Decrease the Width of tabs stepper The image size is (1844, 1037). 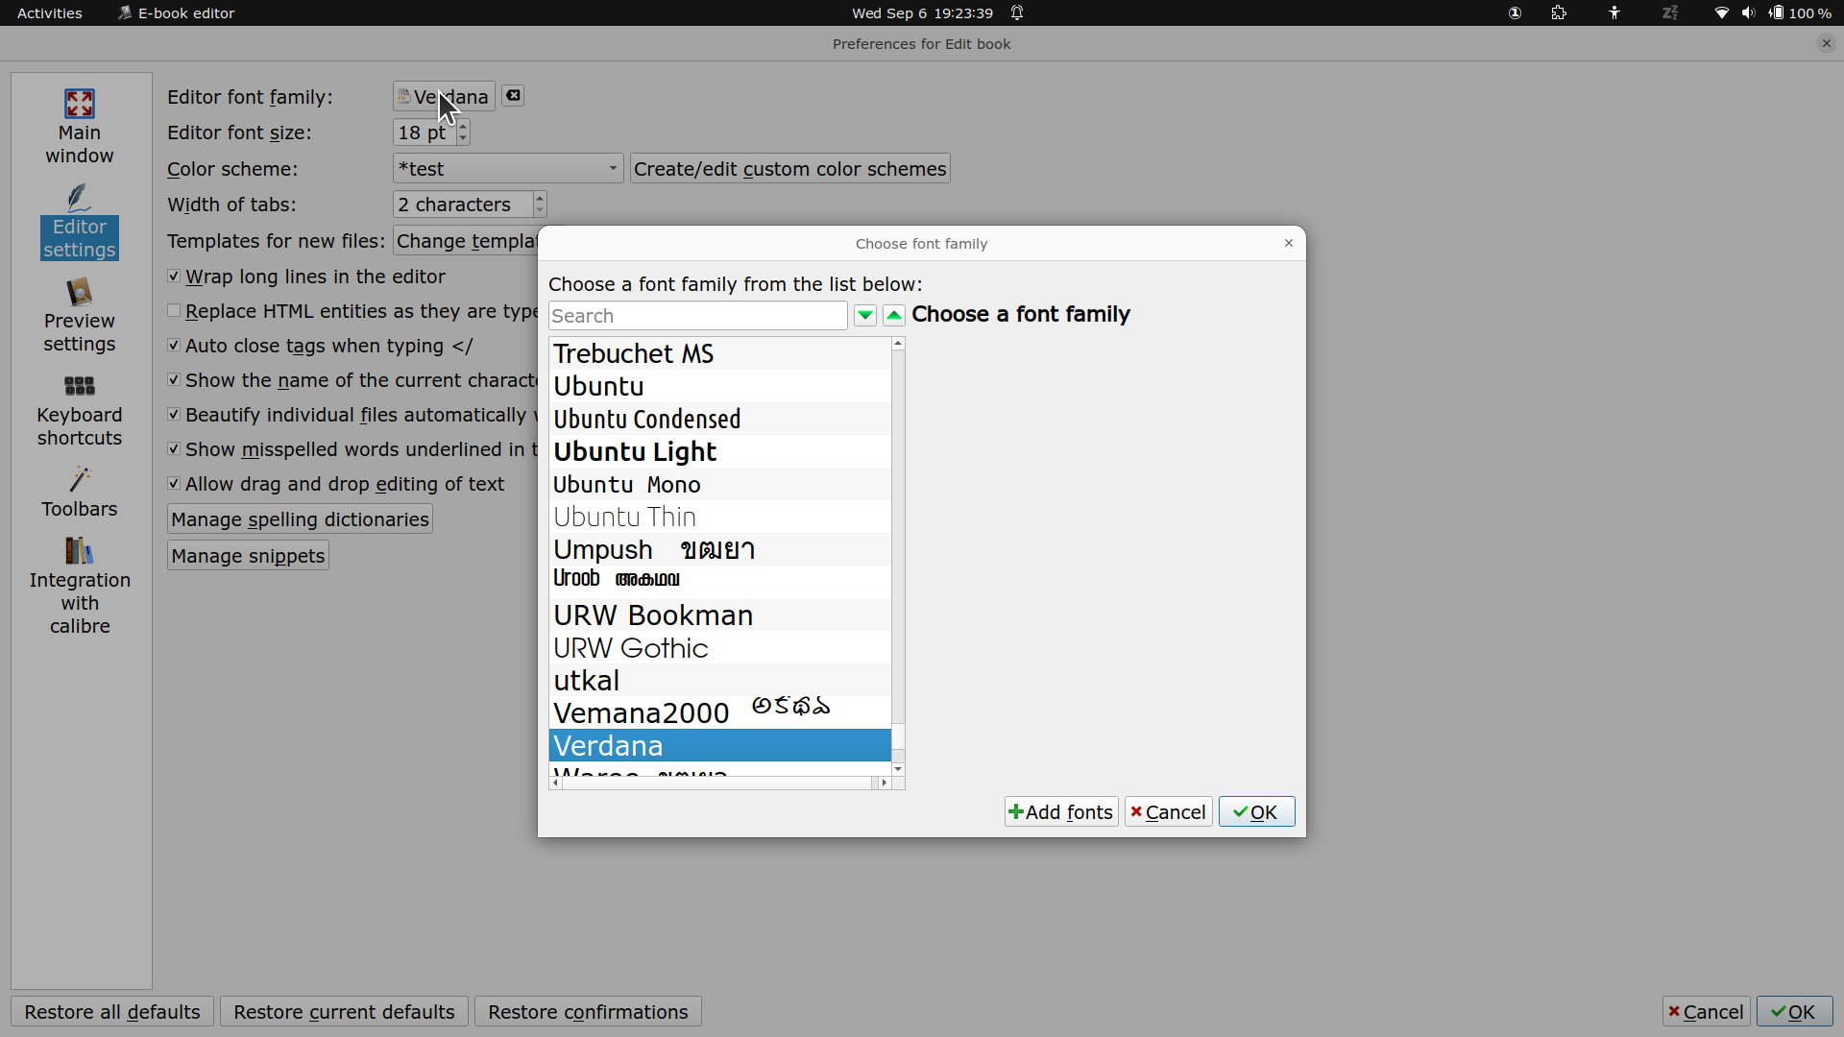pos(540,211)
